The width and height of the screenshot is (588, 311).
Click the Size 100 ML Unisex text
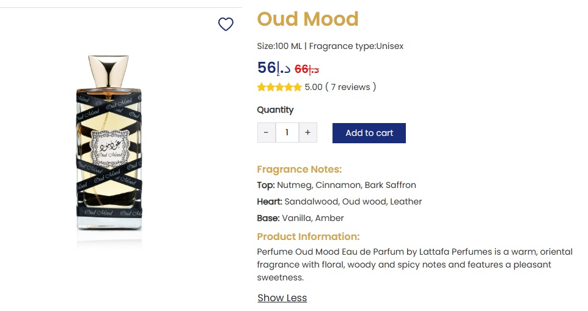[330, 46]
